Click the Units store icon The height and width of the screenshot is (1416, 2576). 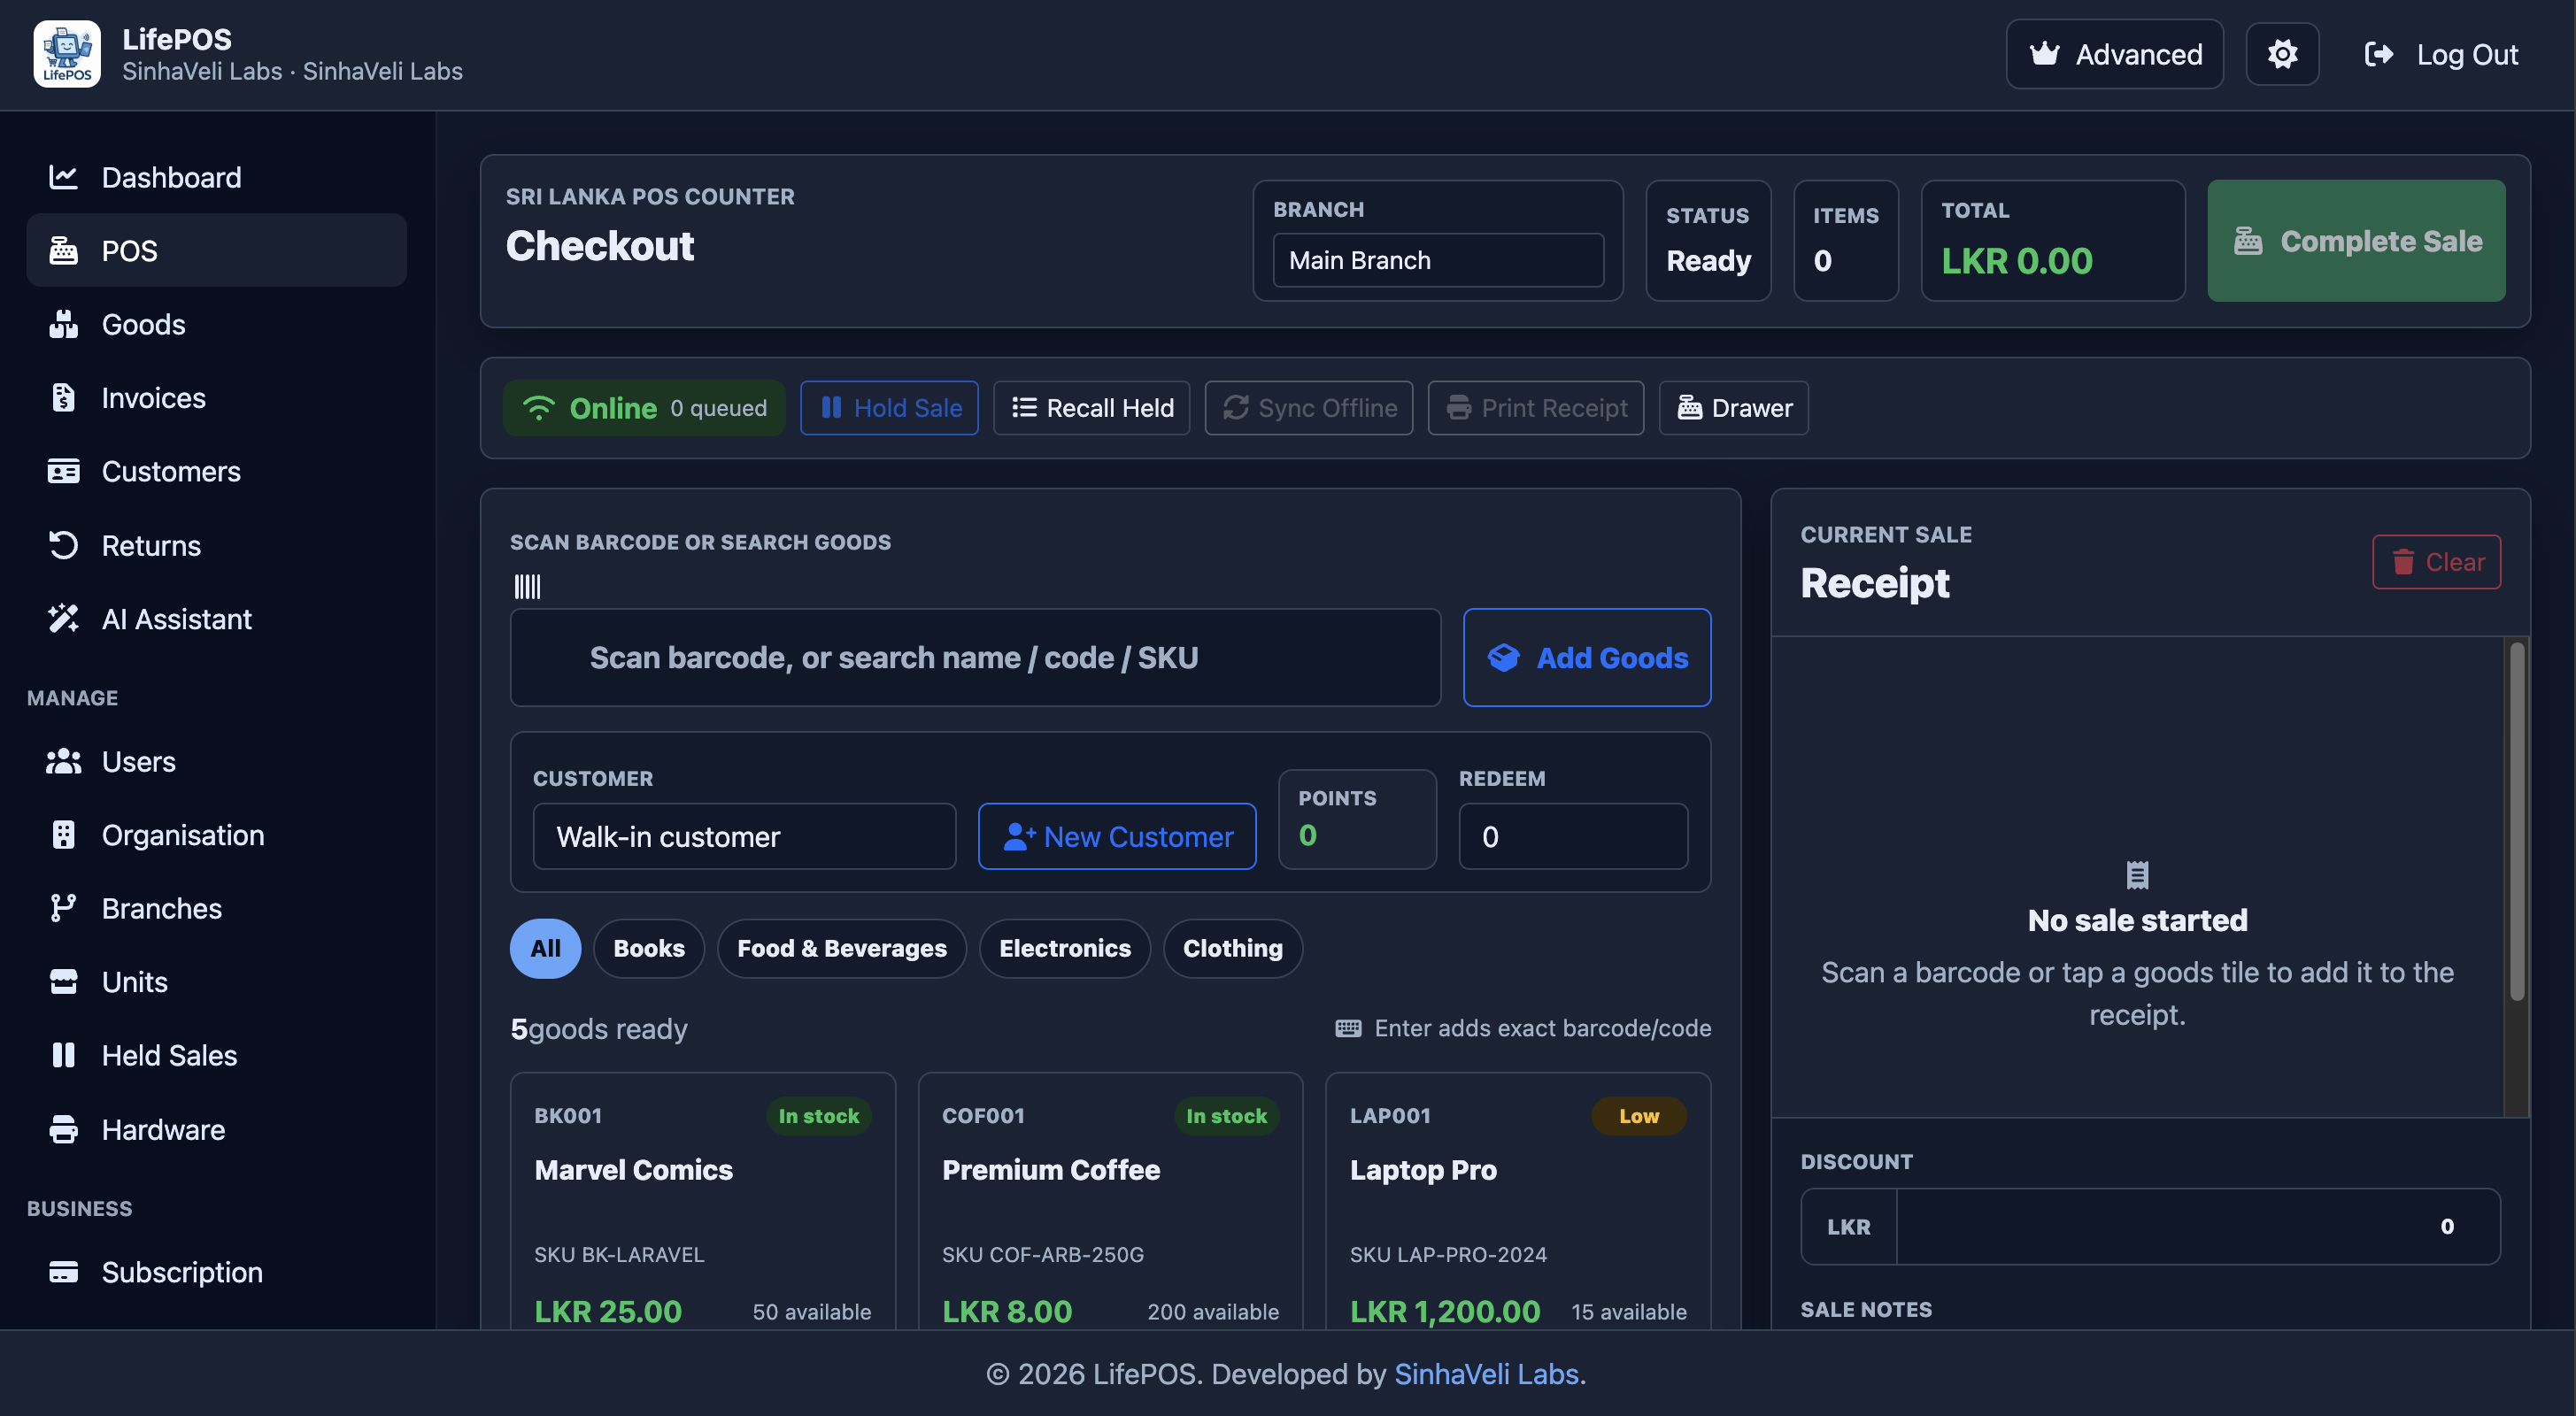(x=63, y=981)
